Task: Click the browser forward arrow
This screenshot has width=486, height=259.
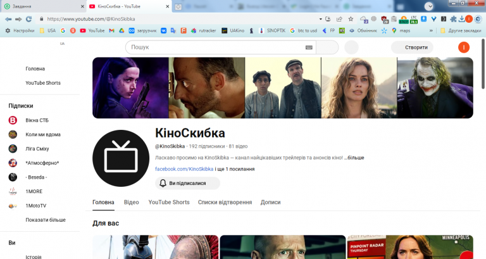Action: point(18,19)
